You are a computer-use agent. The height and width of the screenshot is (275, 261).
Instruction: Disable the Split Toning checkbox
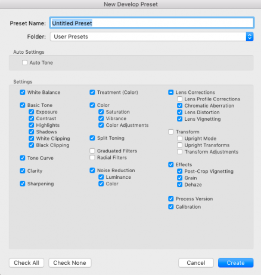pos(92,138)
